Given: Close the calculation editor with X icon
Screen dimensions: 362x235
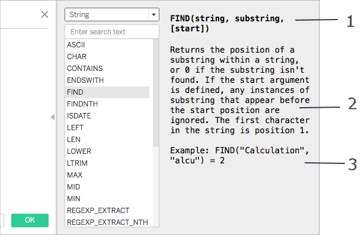Looking at the screenshot, I should click(44, 15).
